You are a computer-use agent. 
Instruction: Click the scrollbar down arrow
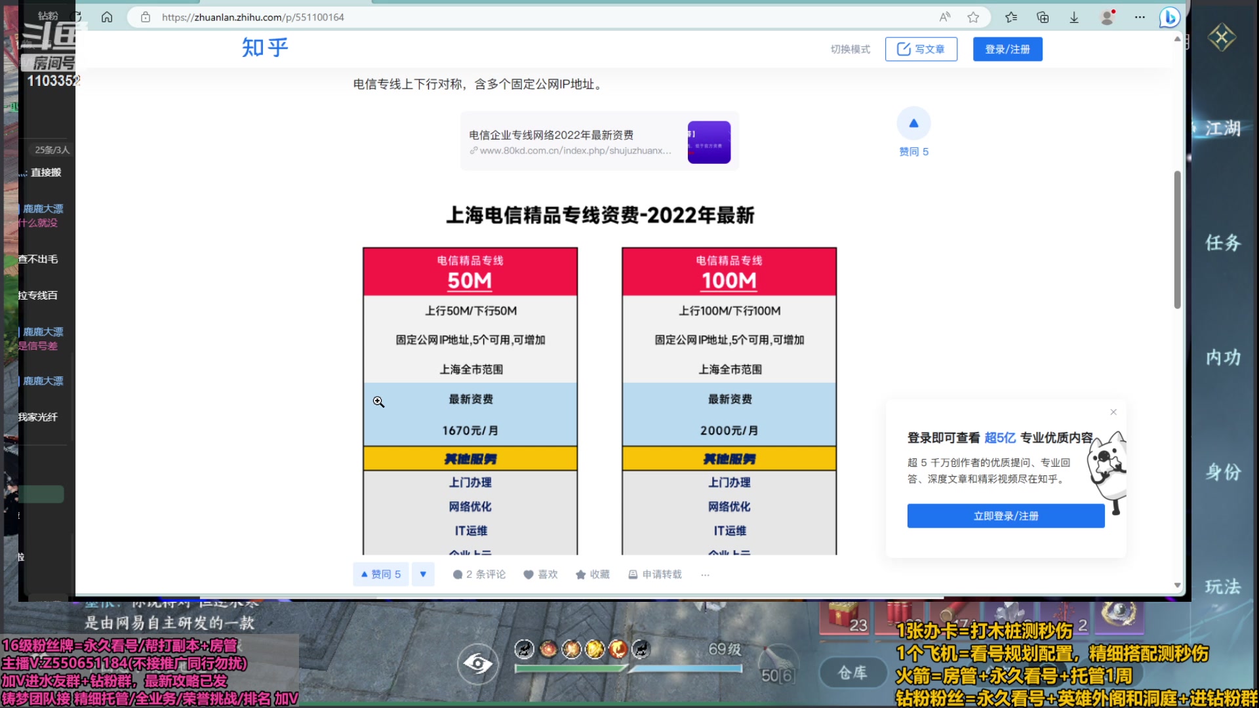[1178, 585]
